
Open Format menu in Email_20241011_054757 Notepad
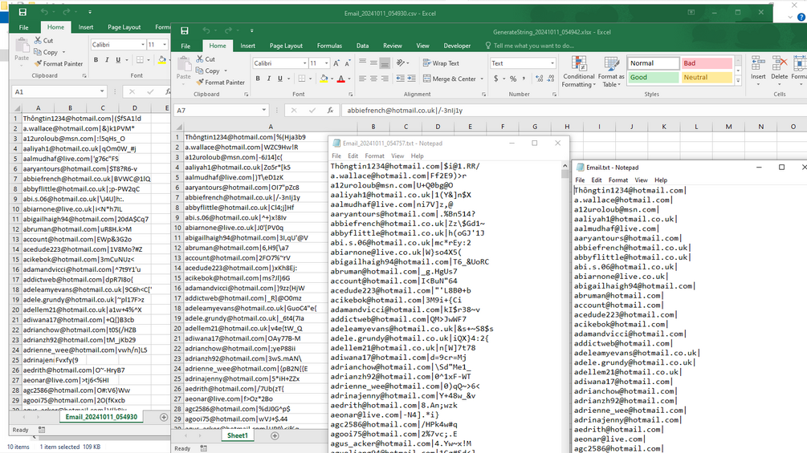(374, 156)
